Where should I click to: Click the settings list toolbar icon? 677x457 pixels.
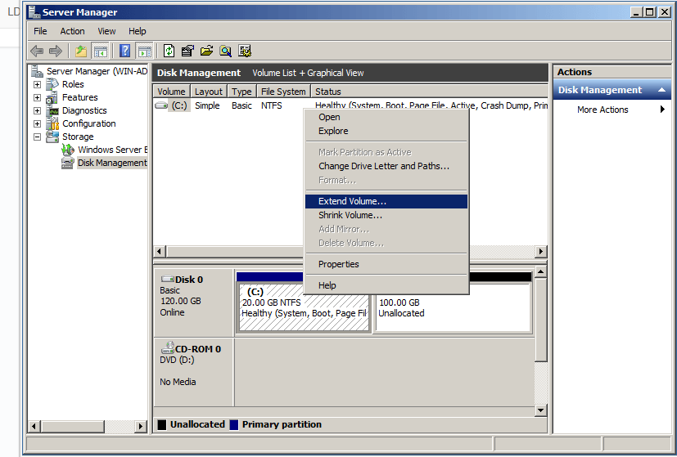tap(245, 52)
